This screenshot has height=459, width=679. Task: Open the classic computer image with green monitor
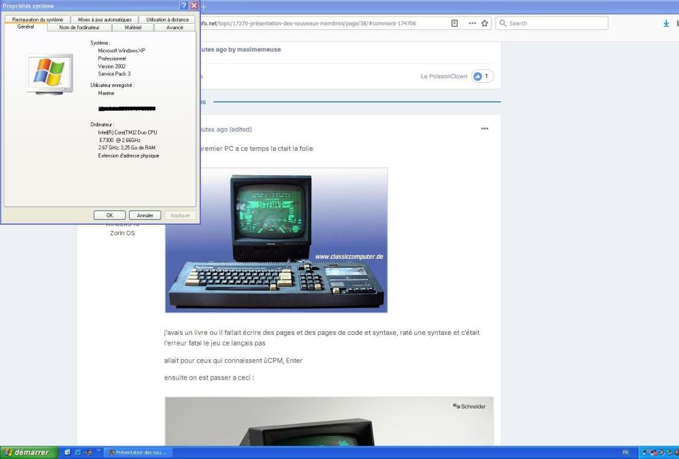click(276, 240)
